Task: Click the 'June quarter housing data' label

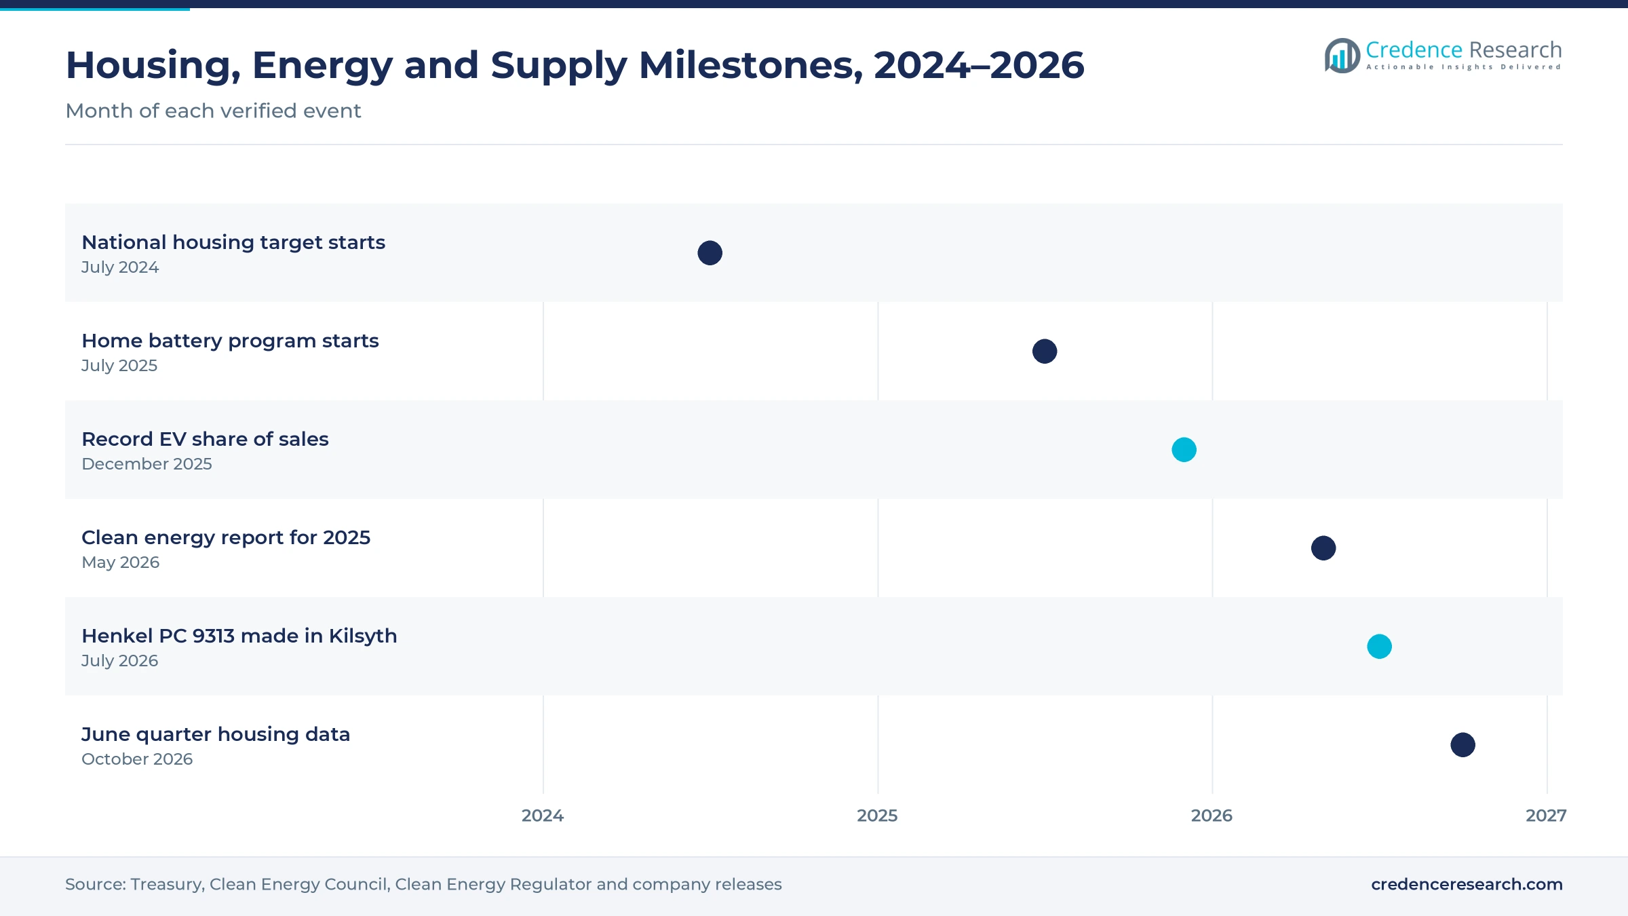Action: [x=216, y=734]
